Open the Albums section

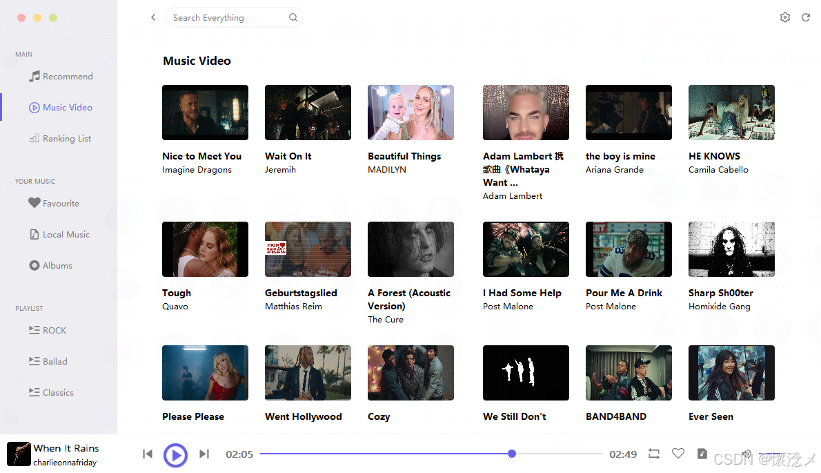pyautogui.click(x=51, y=266)
